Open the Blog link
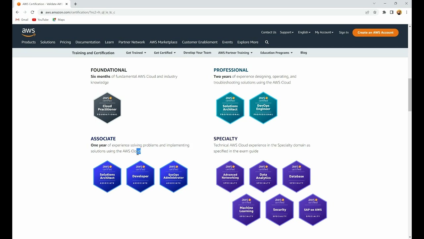 click(x=304, y=53)
